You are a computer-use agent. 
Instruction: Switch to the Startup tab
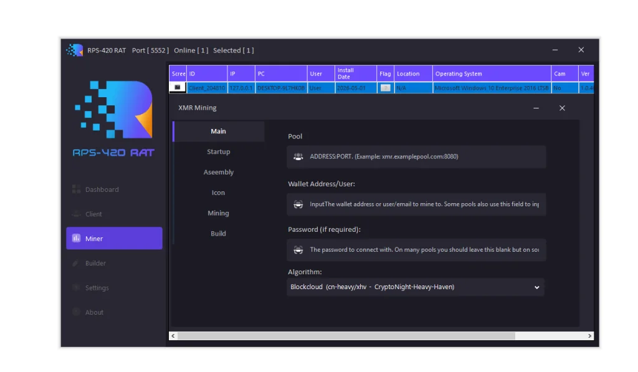tap(219, 151)
